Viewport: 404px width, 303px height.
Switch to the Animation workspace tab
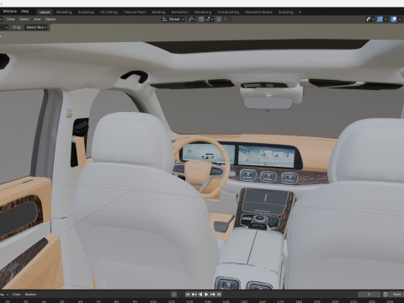point(180,12)
